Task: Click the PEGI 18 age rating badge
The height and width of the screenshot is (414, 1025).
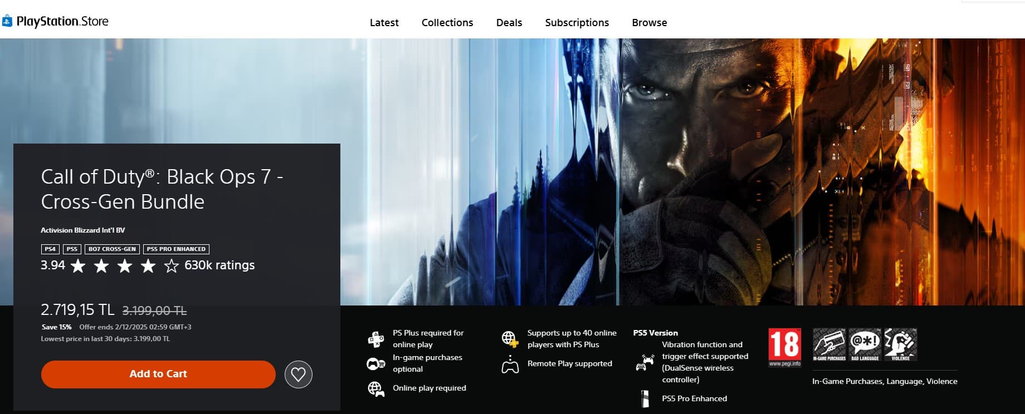Action: [784, 348]
